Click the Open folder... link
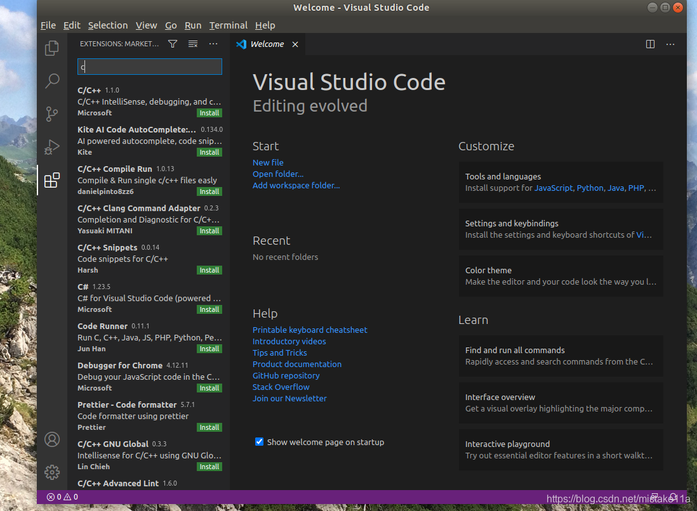Image resolution: width=697 pixels, height=511 pixels. tap(278, 174)
